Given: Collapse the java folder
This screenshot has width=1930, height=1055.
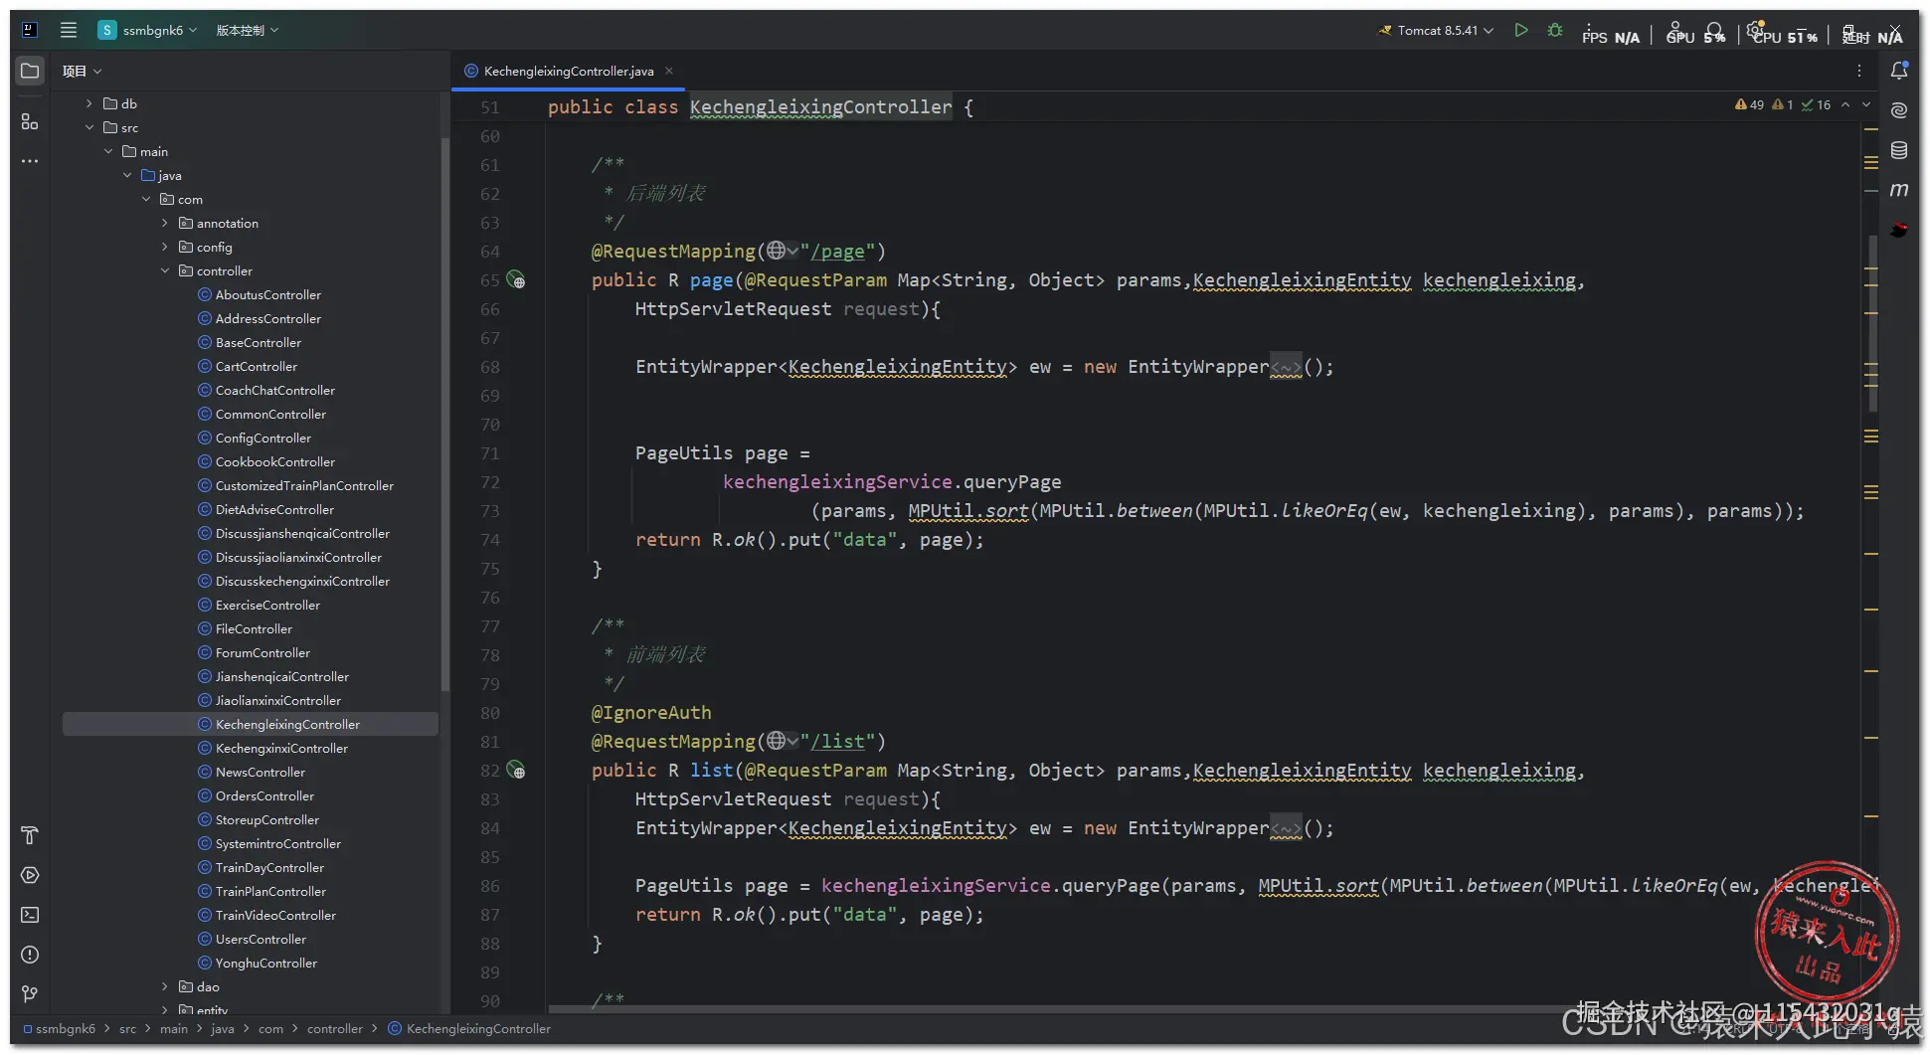Looking at the screenshot, I should pos(126,175).
